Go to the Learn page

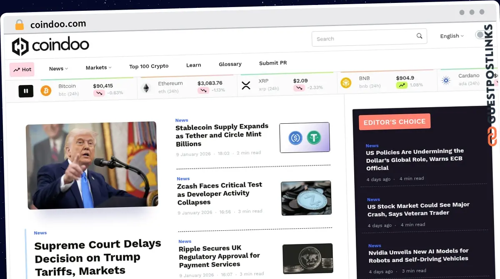(x=193, y=65)
